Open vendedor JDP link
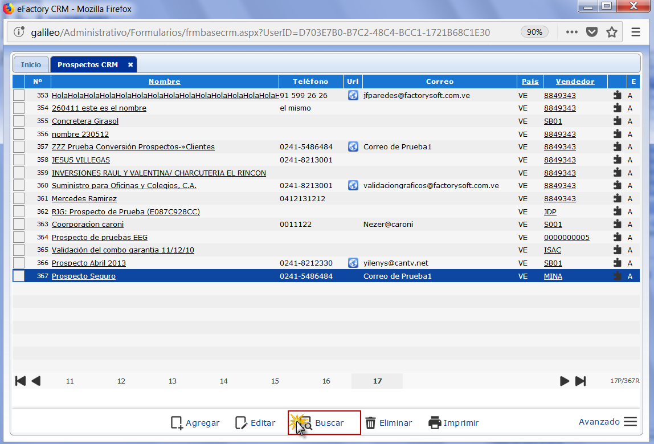This screenshot has width=654, height=444. click(550, 211)
